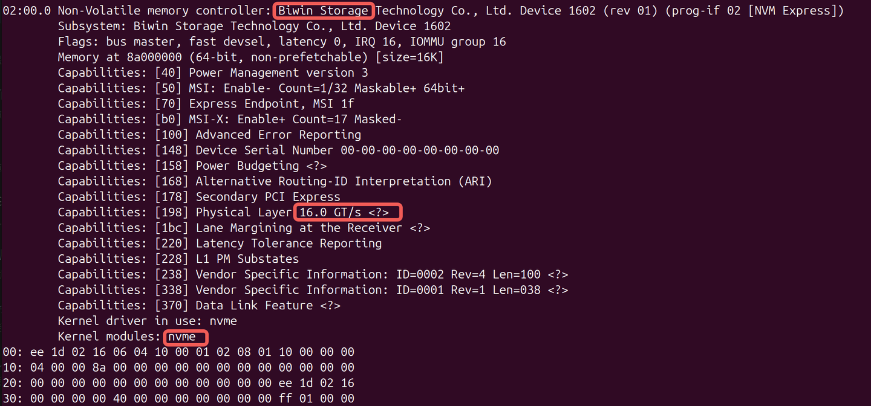Click the highlighted "Biwin Storage" vendor name
Viewport: 871px width, 406px height.
click(x=324, y=11)
